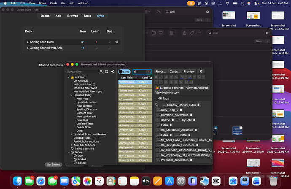
Task: Apply highlight color with the marker swatch
Action: point(190,77)
